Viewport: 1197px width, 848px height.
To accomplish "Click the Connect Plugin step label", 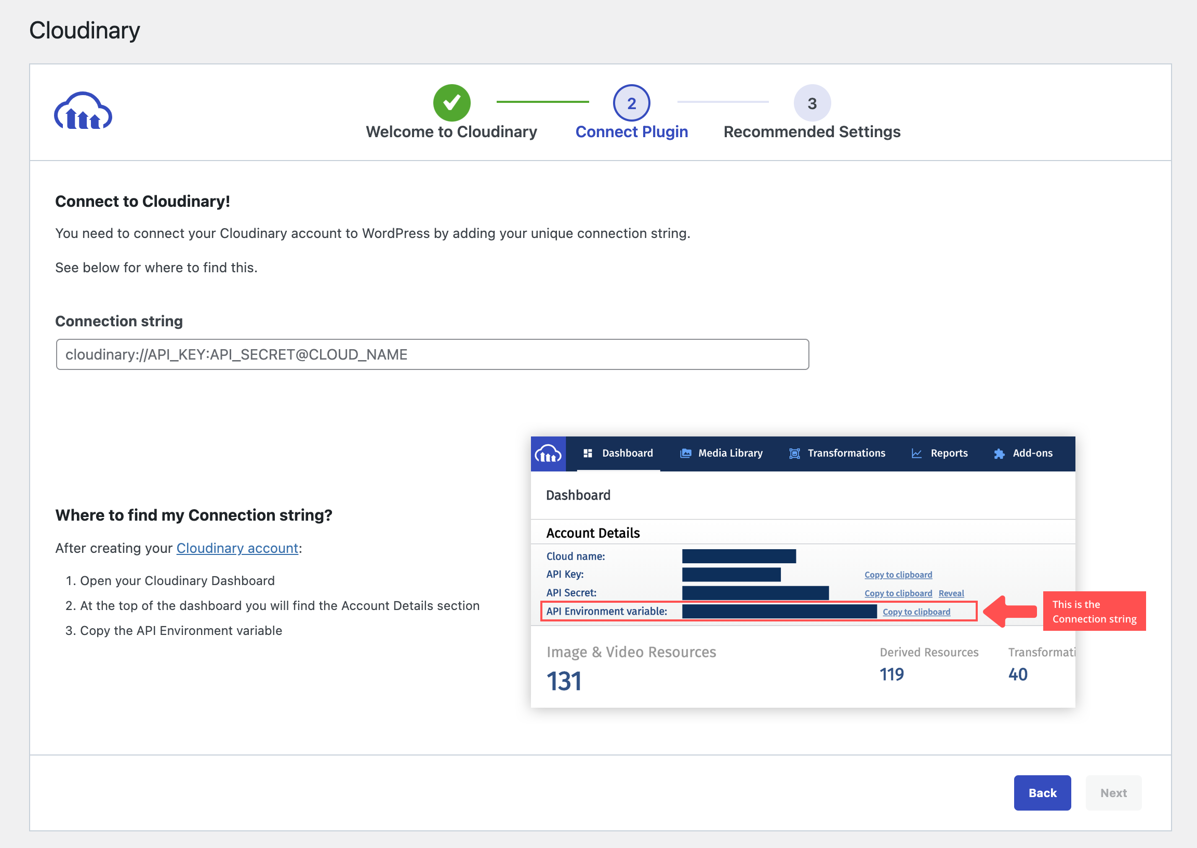I will tap(631, 132).
